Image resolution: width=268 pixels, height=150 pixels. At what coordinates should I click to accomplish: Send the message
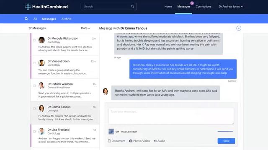(226, 141)
